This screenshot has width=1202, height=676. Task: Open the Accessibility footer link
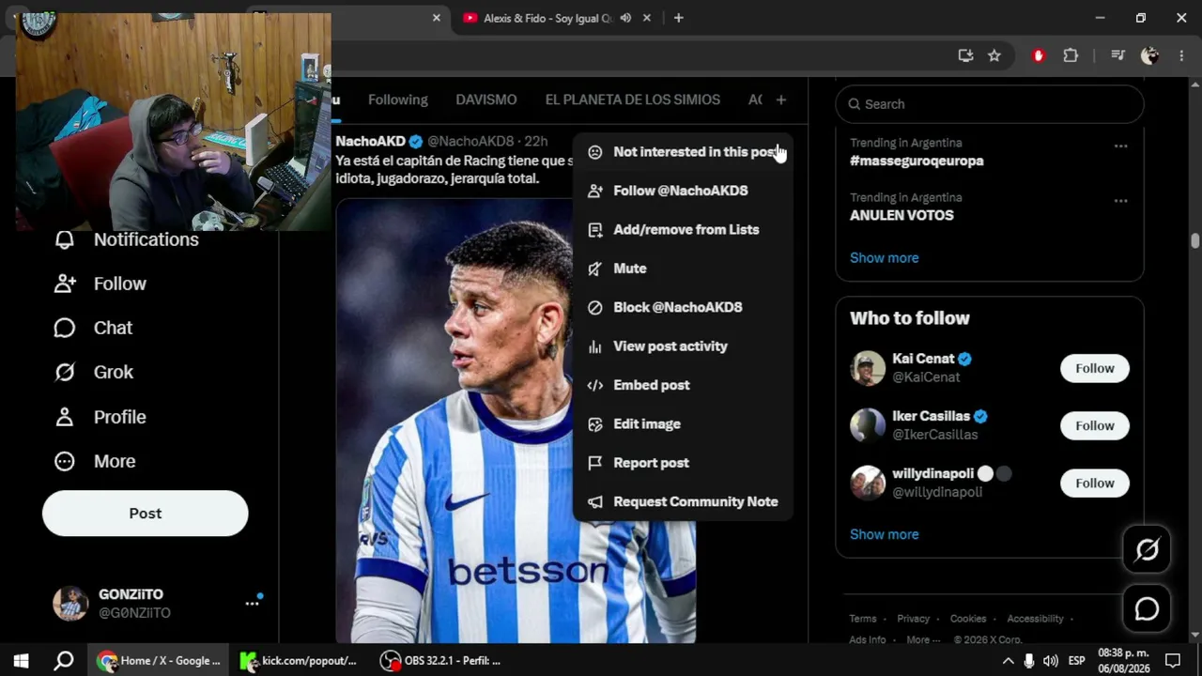(x=1035, y=619)
